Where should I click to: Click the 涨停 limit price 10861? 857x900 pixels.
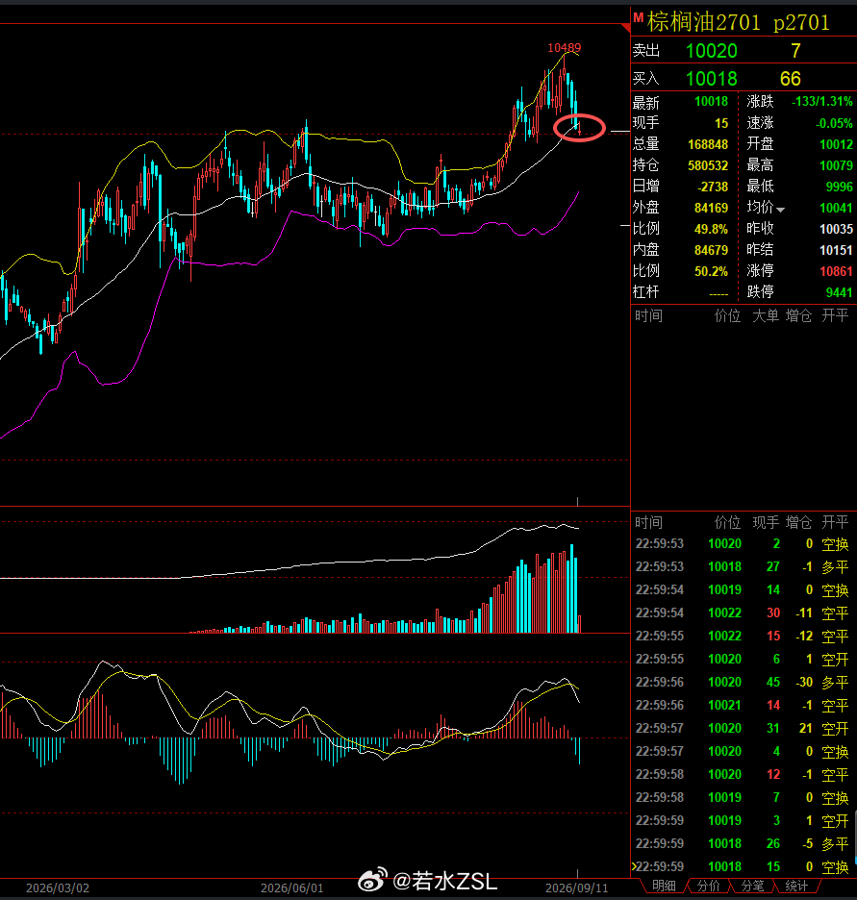click(836, 271)
